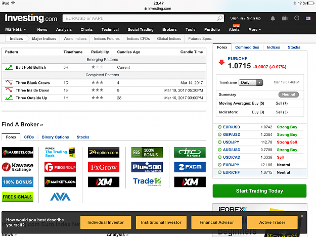Open the IFC Markets broker logo
Image resolution: width=316 pixels, height=237 pixels.
[190, 152]
